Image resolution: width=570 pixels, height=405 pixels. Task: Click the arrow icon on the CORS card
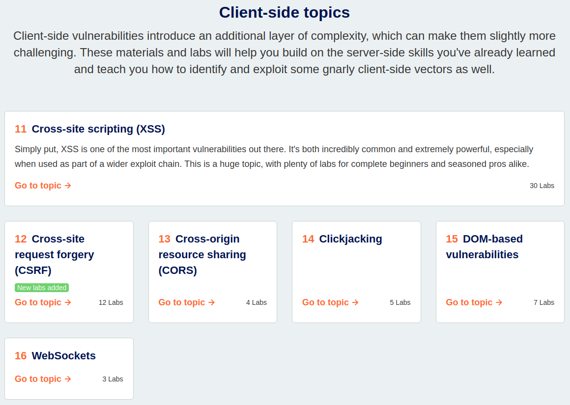pyautogui.click(x=211, y=302)
